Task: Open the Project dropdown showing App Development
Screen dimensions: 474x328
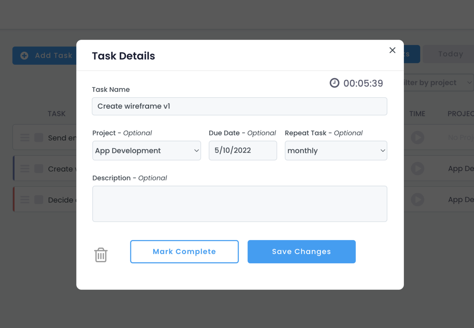Action: click(147, 151)
